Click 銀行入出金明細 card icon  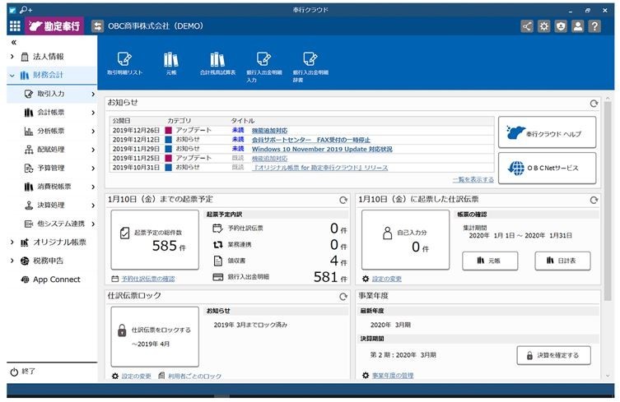[x=218, y=277]
